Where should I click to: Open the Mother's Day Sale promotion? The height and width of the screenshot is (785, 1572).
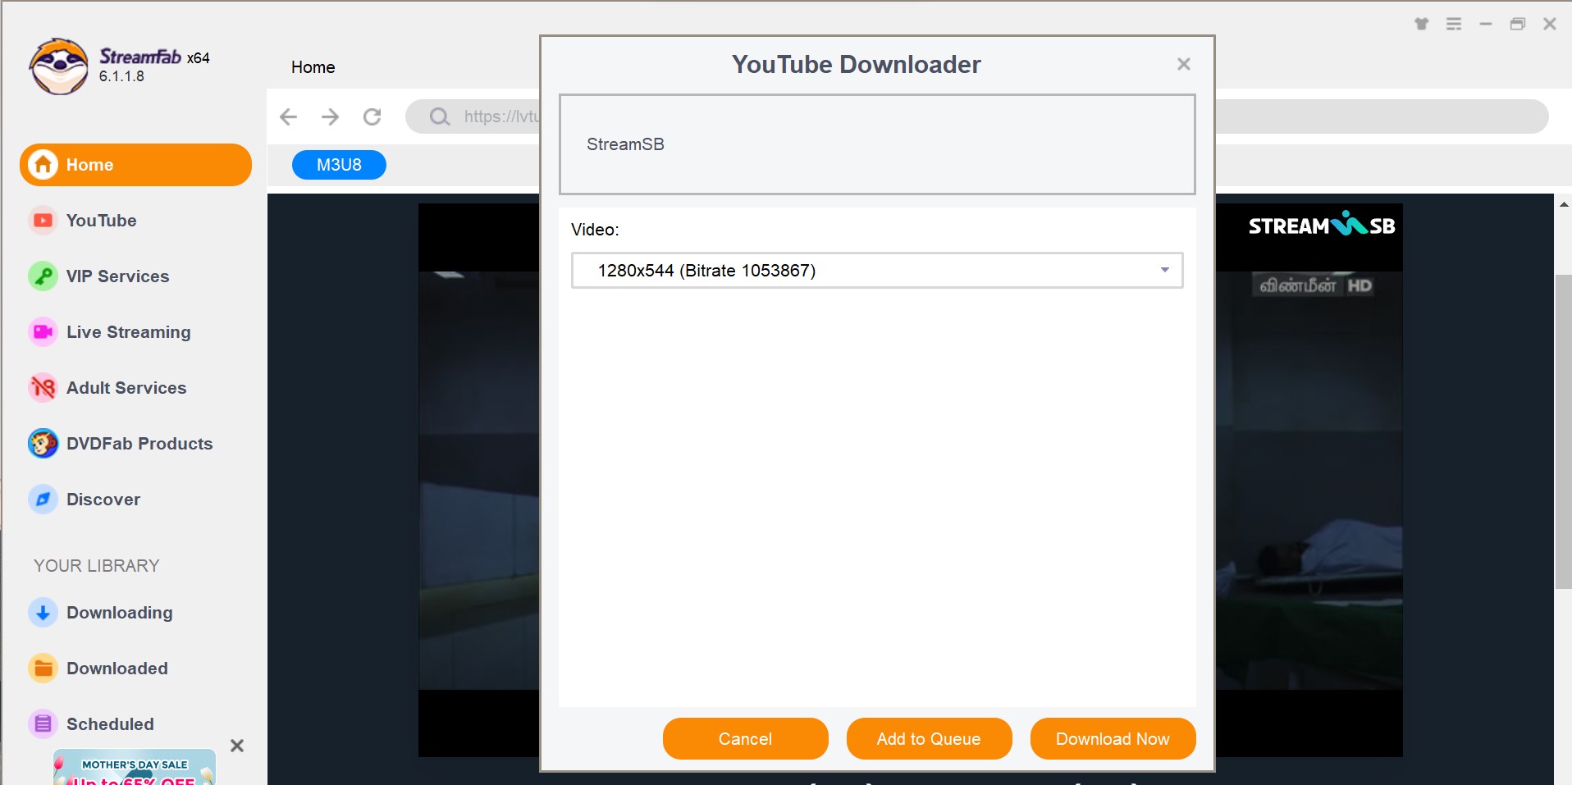point(135,768)
